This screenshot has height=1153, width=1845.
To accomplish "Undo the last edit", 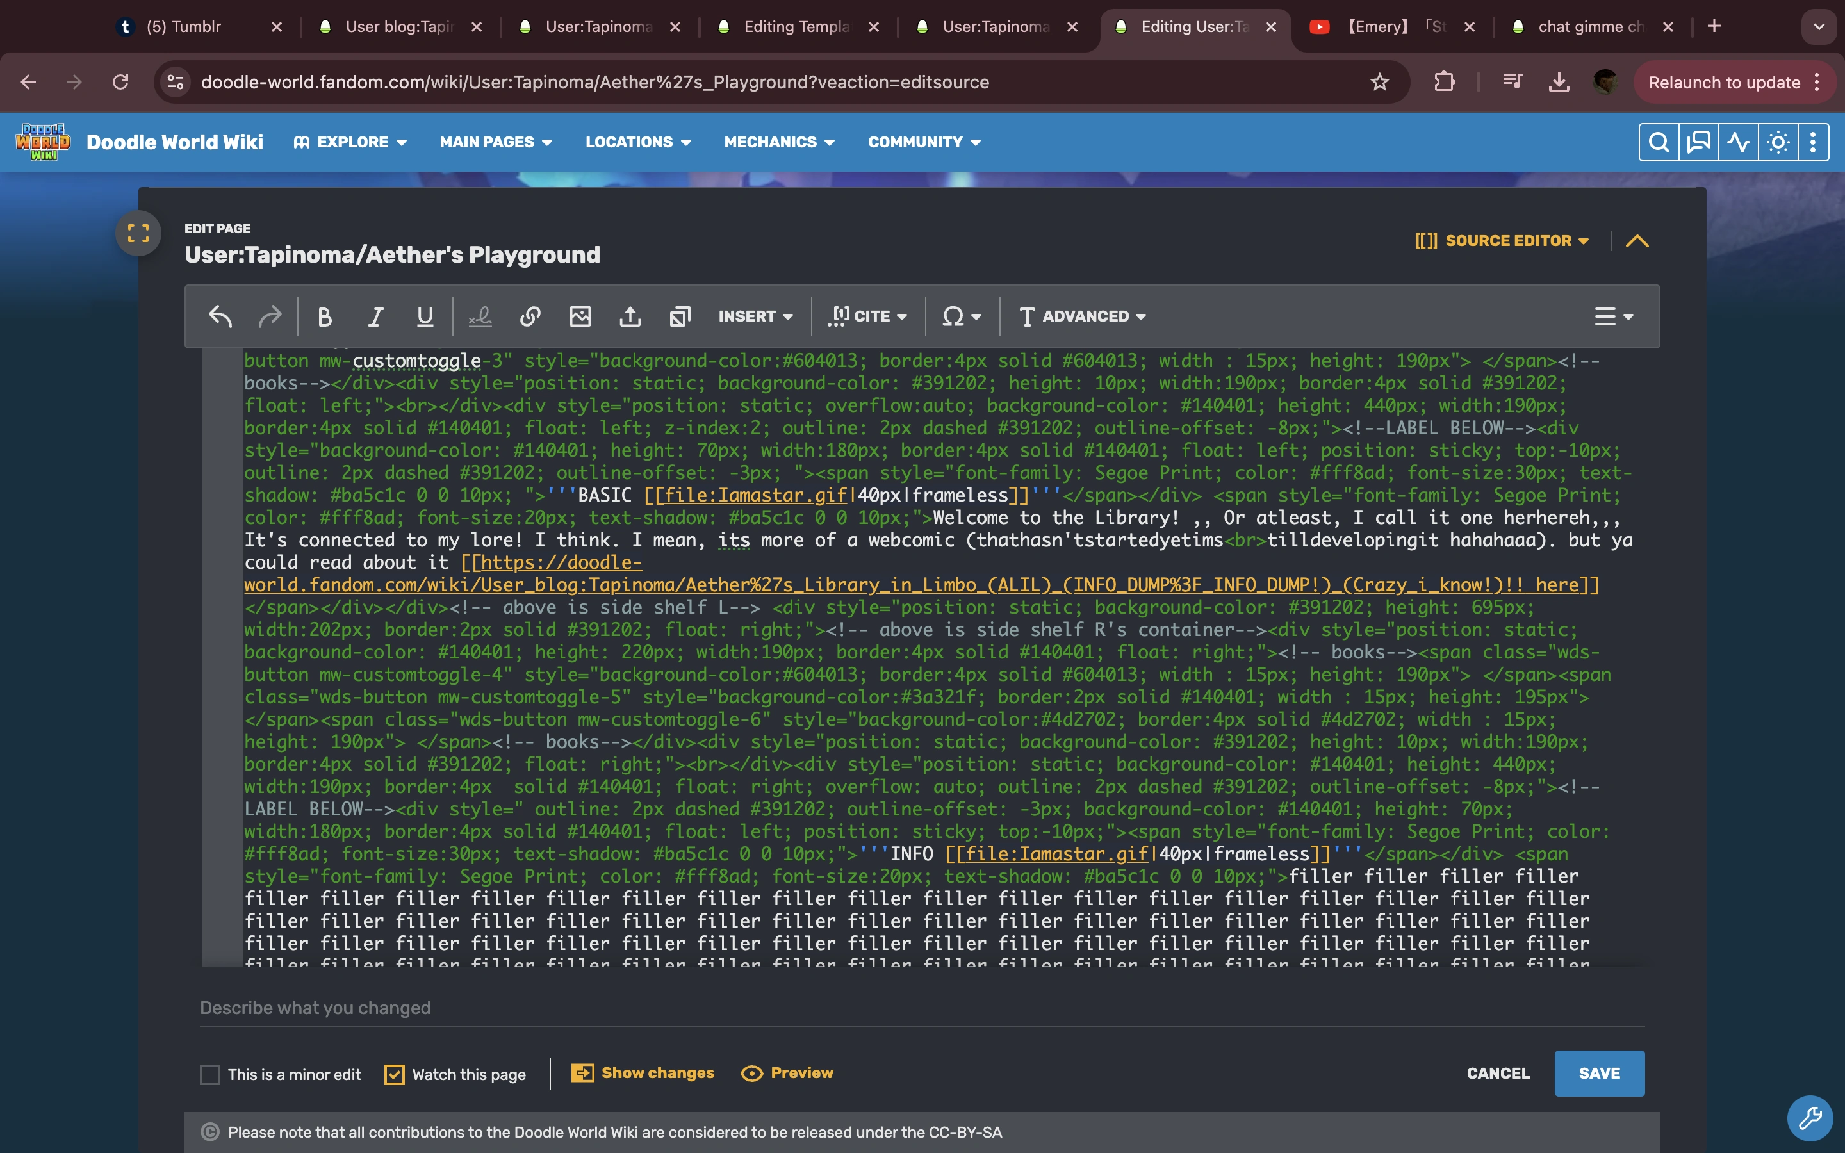I will point(220,316).
